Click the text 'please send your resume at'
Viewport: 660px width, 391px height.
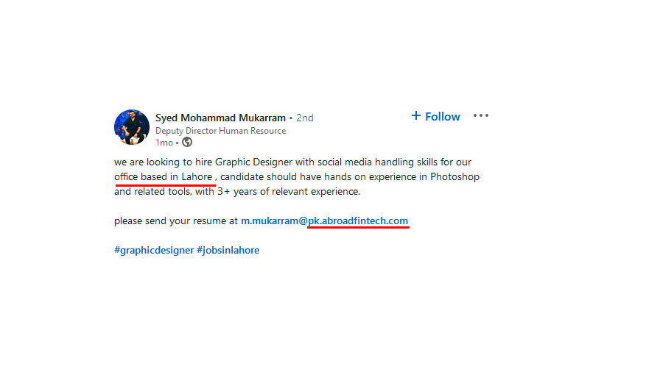tap(176, 221)
